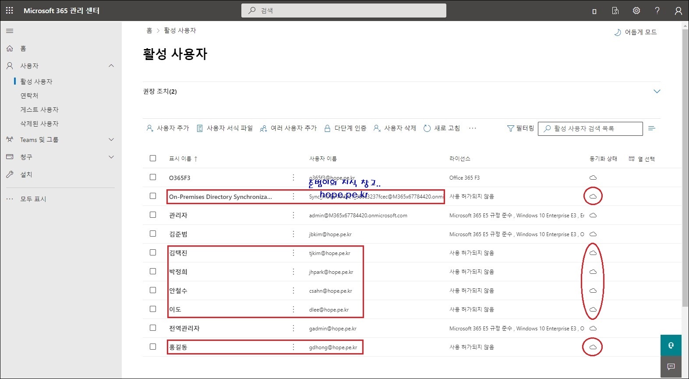
Task: Check the 안철수 row checkbox
Action: pyautogui.click(x=153, y=290)
